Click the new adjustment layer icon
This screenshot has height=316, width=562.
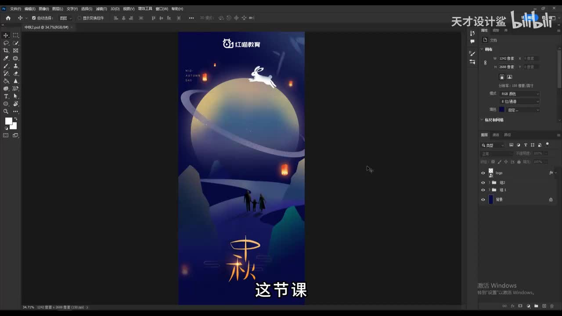[529, 306]
